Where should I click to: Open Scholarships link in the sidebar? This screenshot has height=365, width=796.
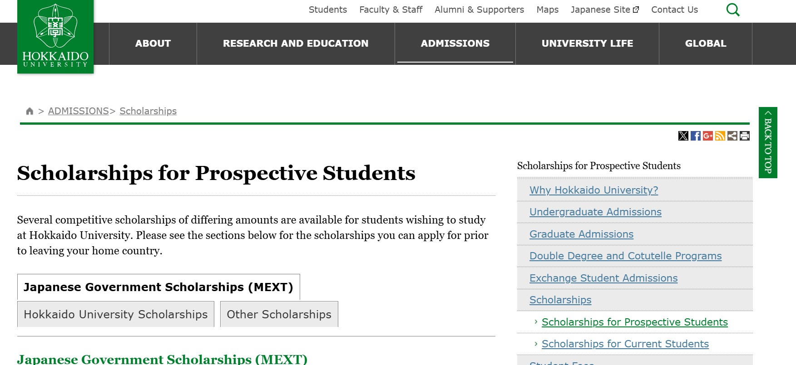pos(560,300)
